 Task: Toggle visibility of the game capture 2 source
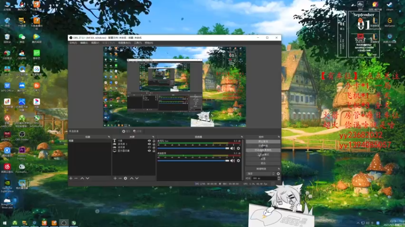pos(149,144)
